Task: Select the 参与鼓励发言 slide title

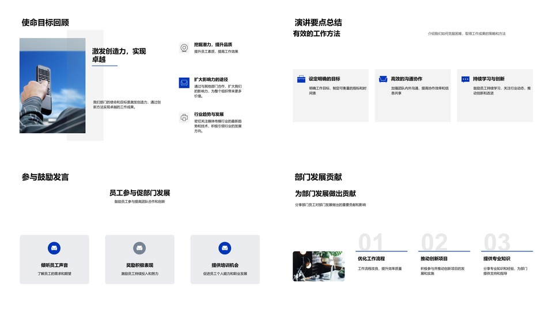Action: [46, 177]
